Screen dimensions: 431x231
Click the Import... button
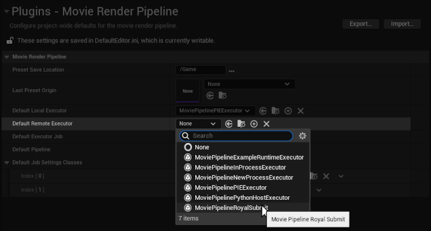pos(402,24)
